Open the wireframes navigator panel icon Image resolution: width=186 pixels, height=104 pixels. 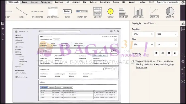point(3,23)
